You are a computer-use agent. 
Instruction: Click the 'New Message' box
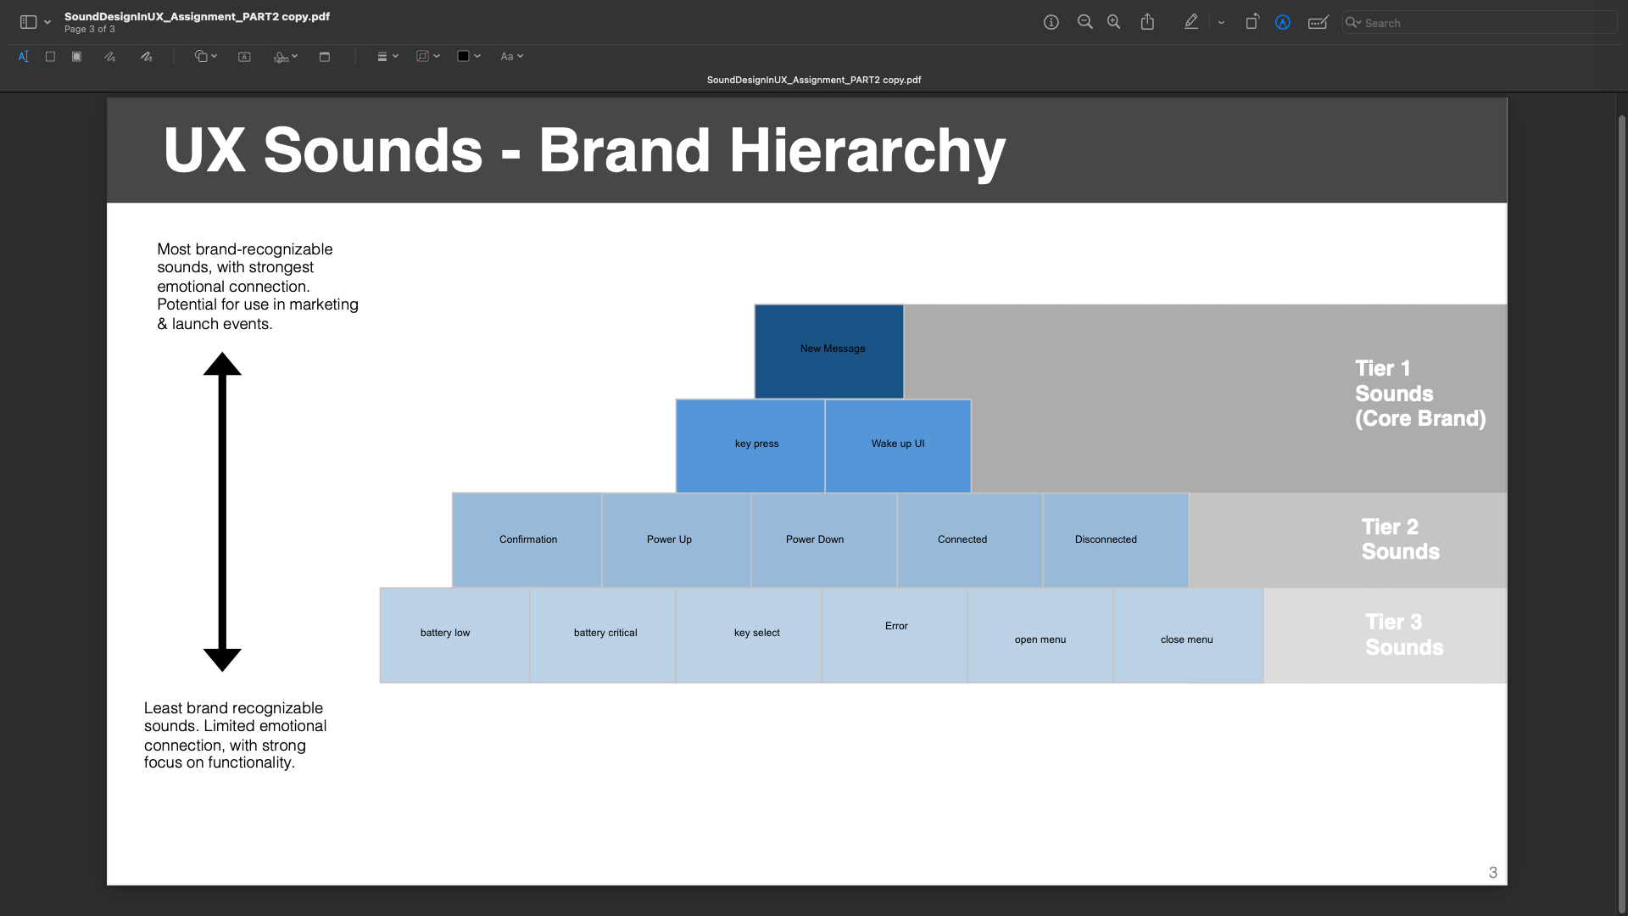pyautogui.click(x=829, y=351)
